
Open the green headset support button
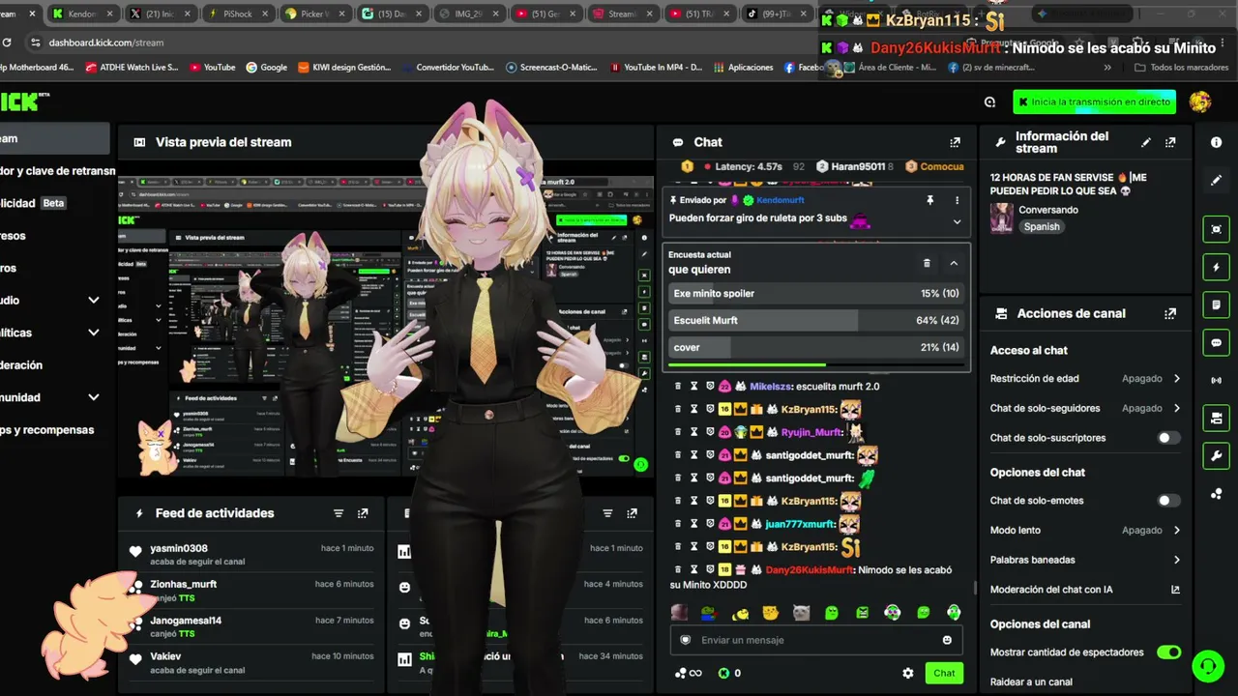1207,665
